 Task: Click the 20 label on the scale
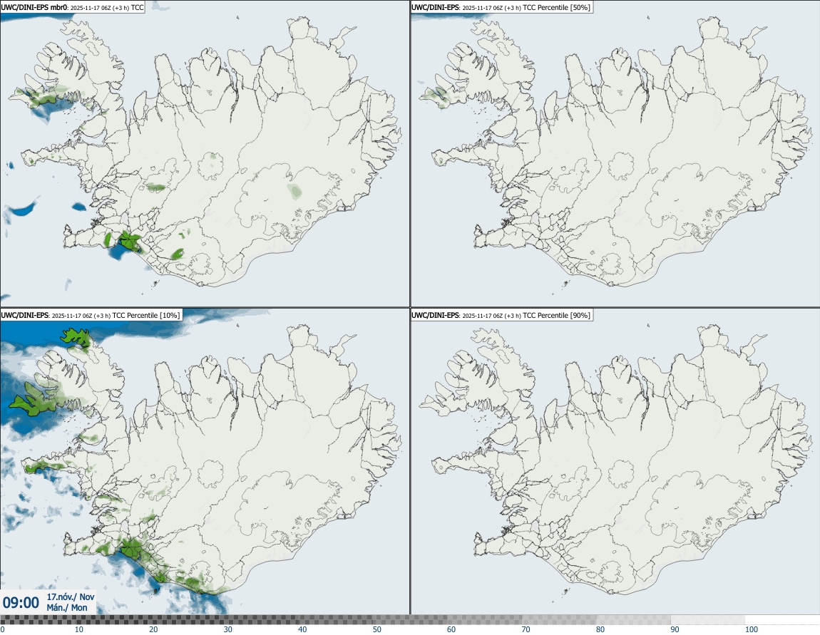tap(153, 629)
